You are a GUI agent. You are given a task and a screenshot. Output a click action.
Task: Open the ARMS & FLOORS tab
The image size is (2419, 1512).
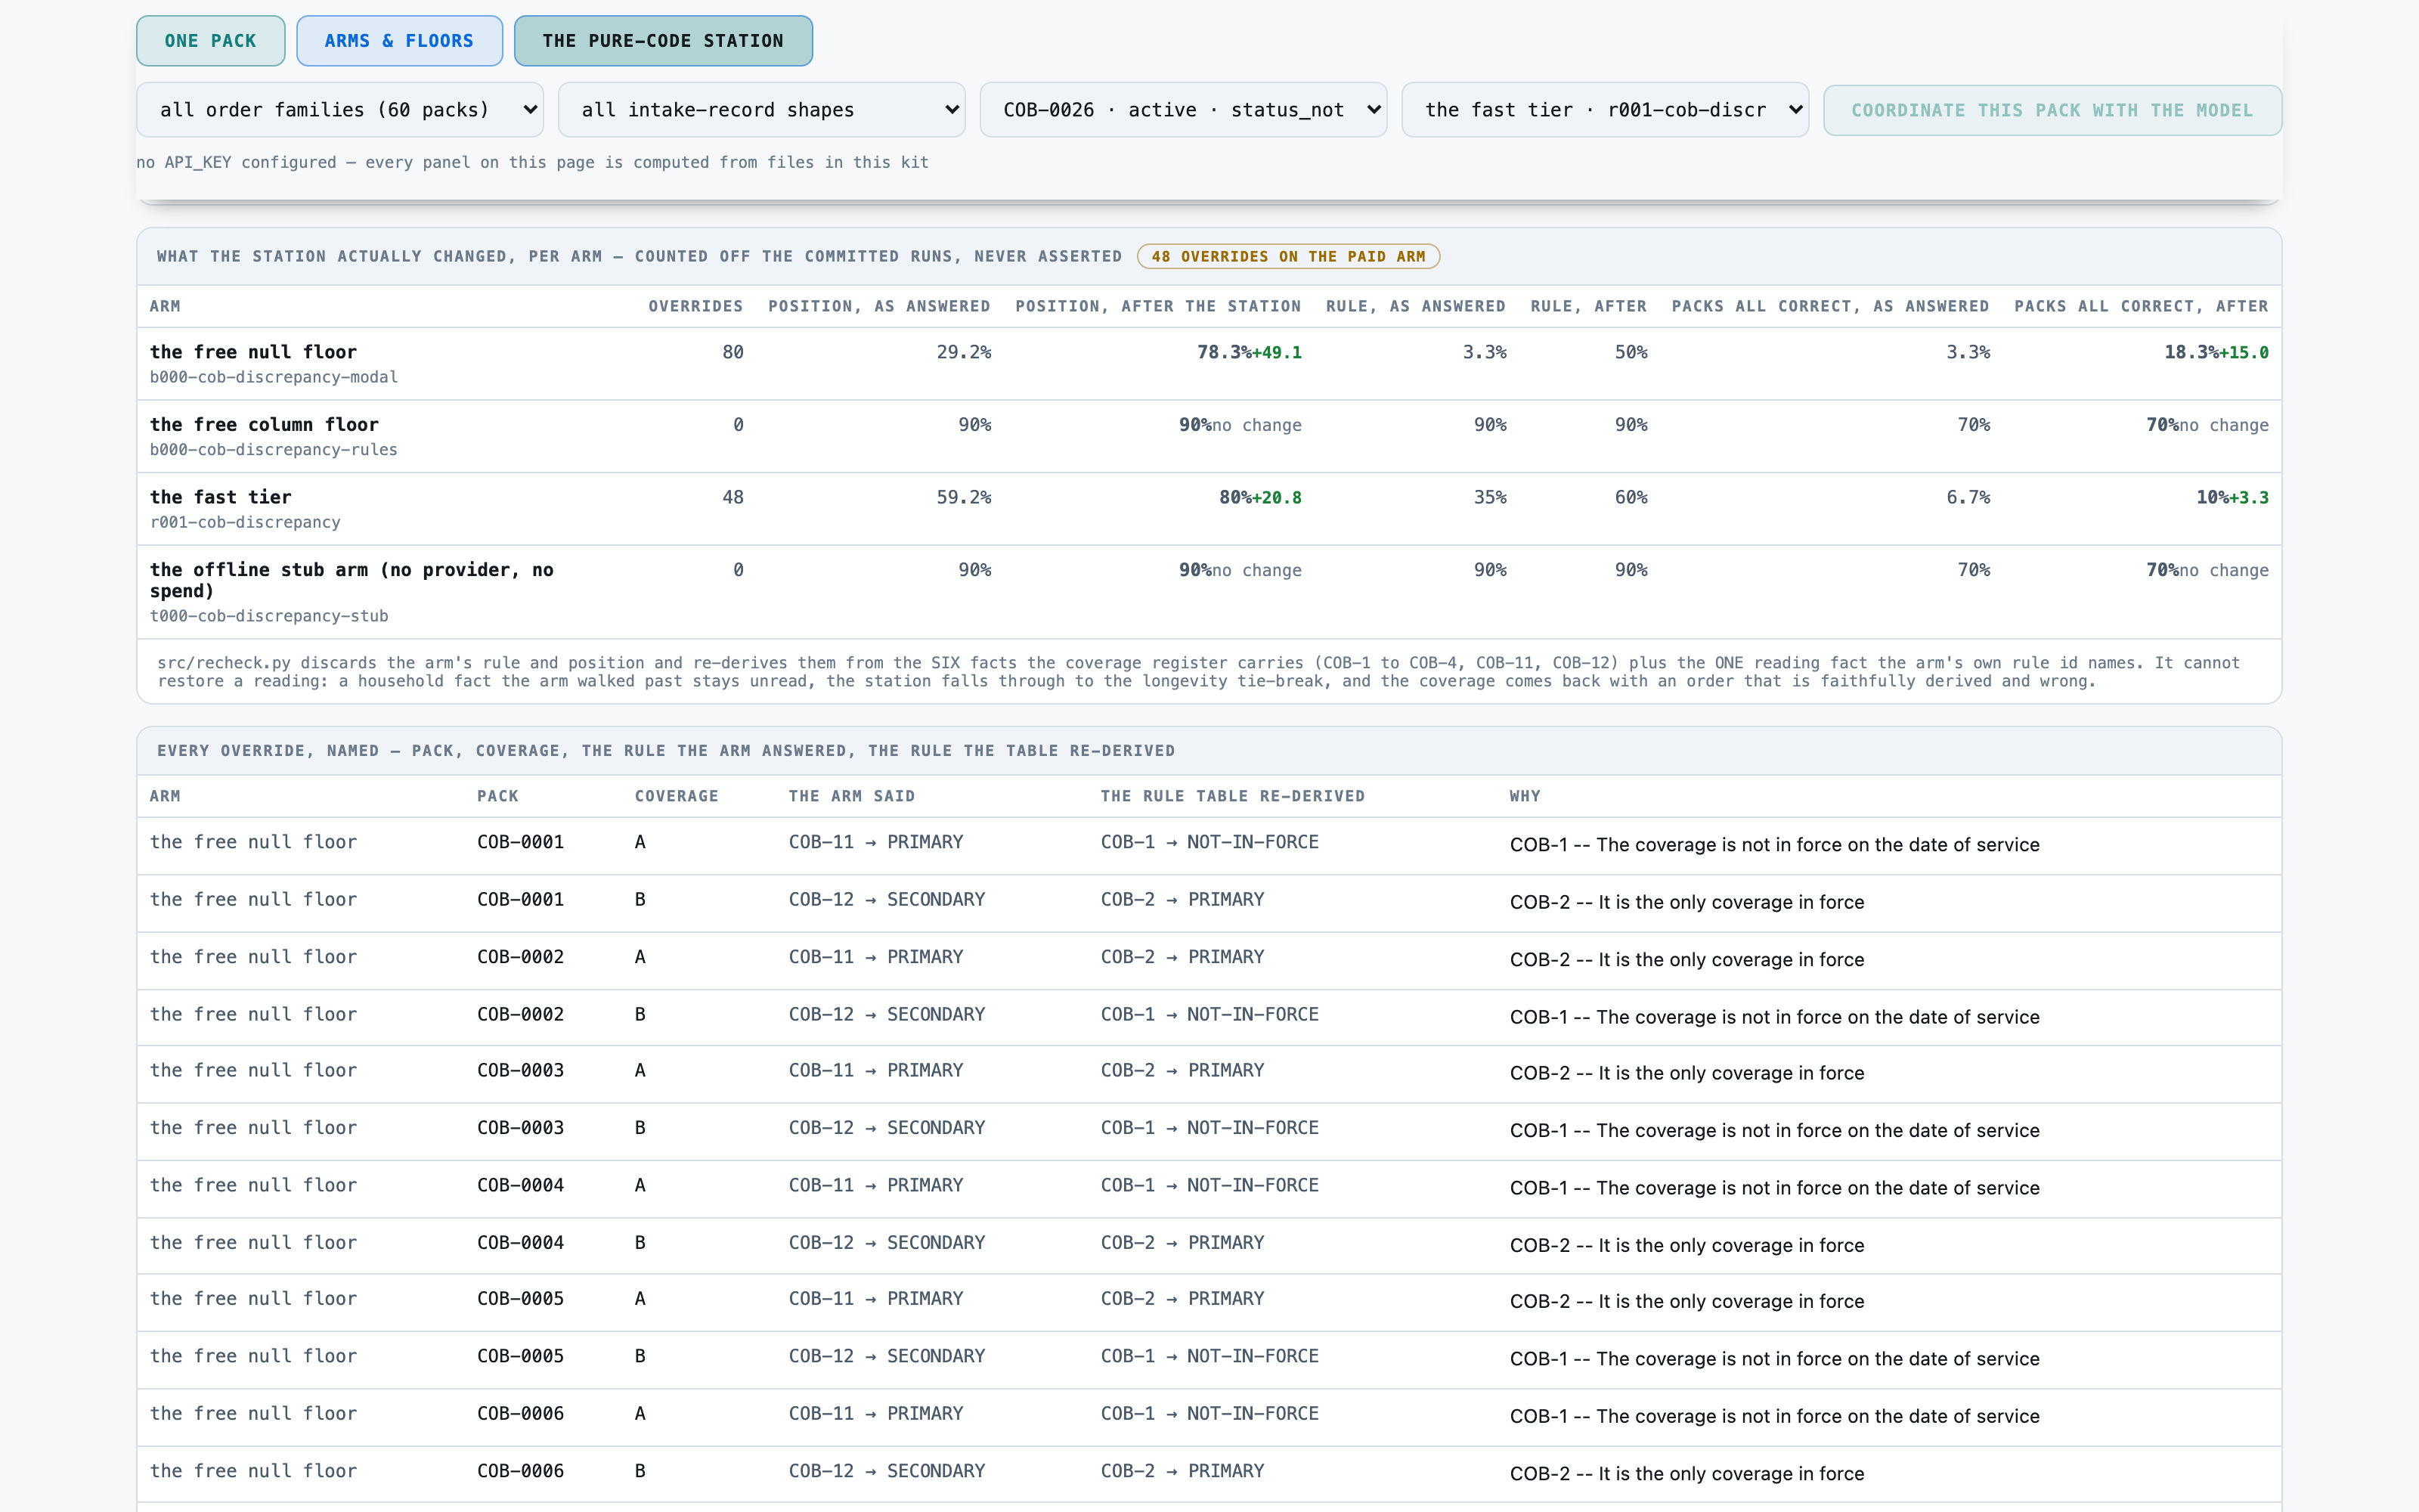pyautogui.click(x=399, y=41)
